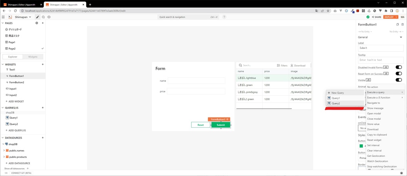Open the preview eye icon in header
The height and width of the screenshot is (176, 407).
point(49,17)
